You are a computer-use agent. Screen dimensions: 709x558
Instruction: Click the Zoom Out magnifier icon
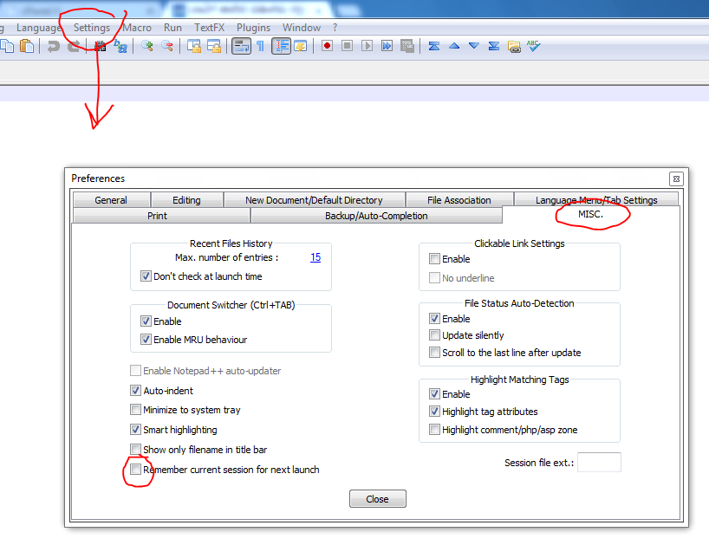167,46
